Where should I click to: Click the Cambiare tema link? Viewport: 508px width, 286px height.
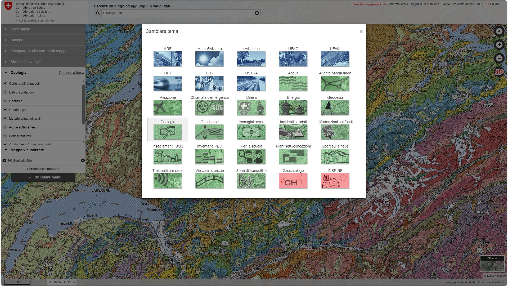pos(71,73)
